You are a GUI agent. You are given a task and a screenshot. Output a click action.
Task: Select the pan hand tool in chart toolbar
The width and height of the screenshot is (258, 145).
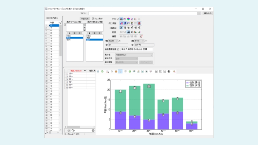coord(112,71)
